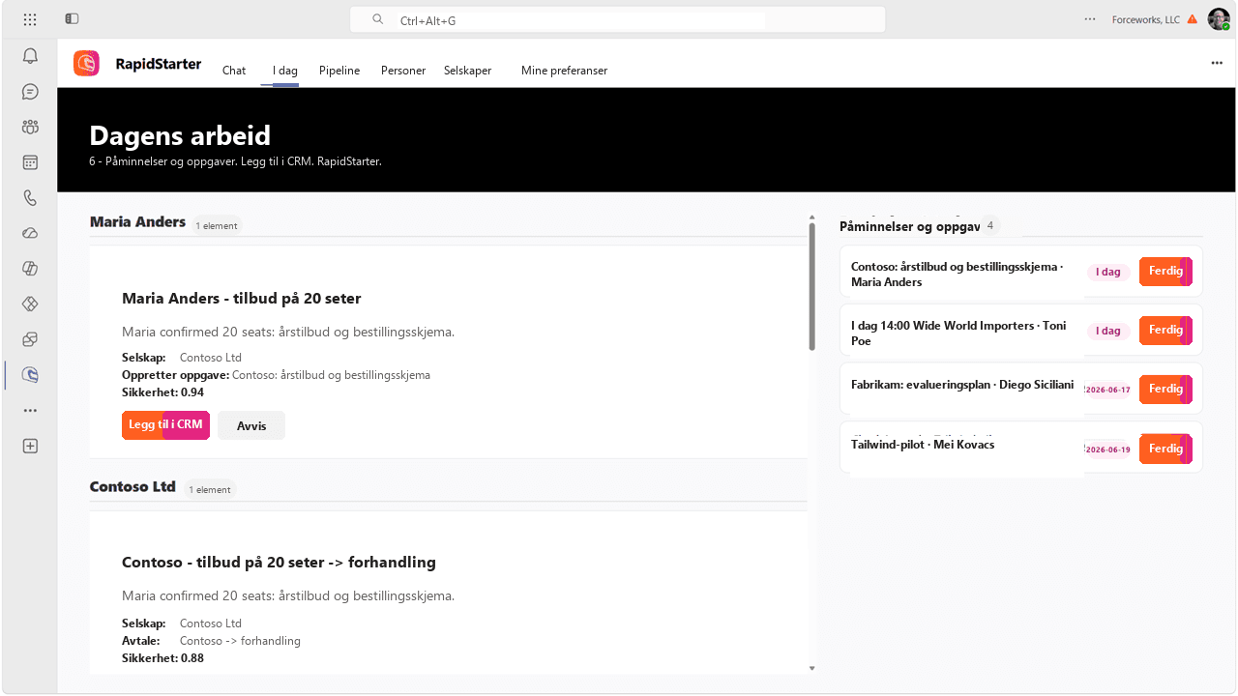The height and width of the screenshot is (696, 1238).
Task: Click 'Sikkerhet: 0.88' text
Action: click(x=162, y=658)
